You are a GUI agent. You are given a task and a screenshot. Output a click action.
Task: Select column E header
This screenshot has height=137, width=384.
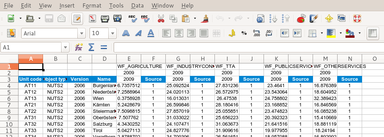[129, 59]
